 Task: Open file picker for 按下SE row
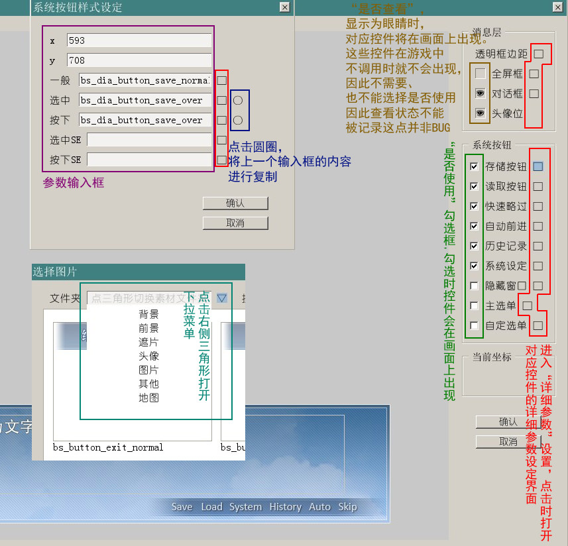(x=221, y=160)
